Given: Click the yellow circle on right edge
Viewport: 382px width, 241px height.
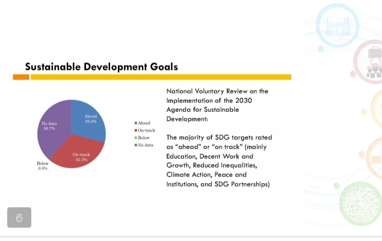Looking at the screenshot, I should click(377, 110).
